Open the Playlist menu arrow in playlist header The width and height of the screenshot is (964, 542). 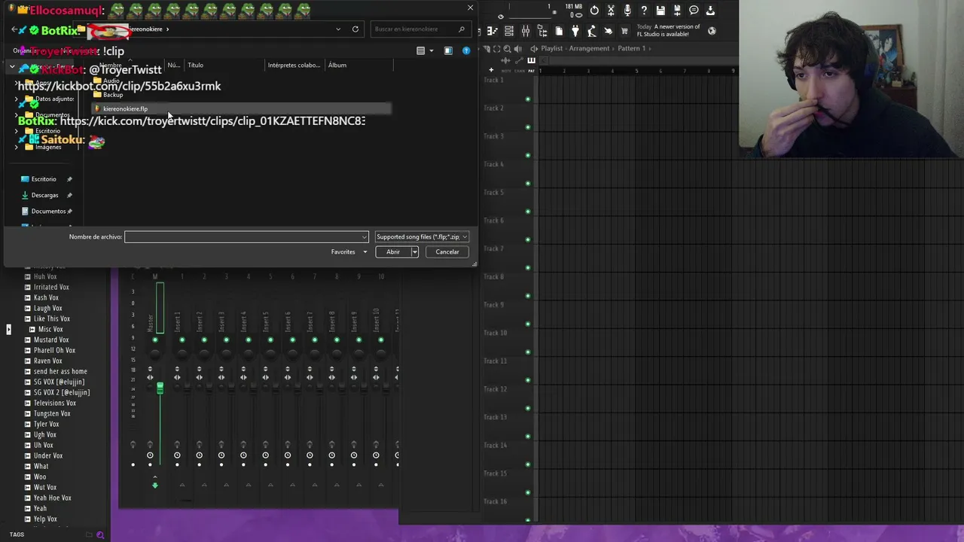pos(534,49)
